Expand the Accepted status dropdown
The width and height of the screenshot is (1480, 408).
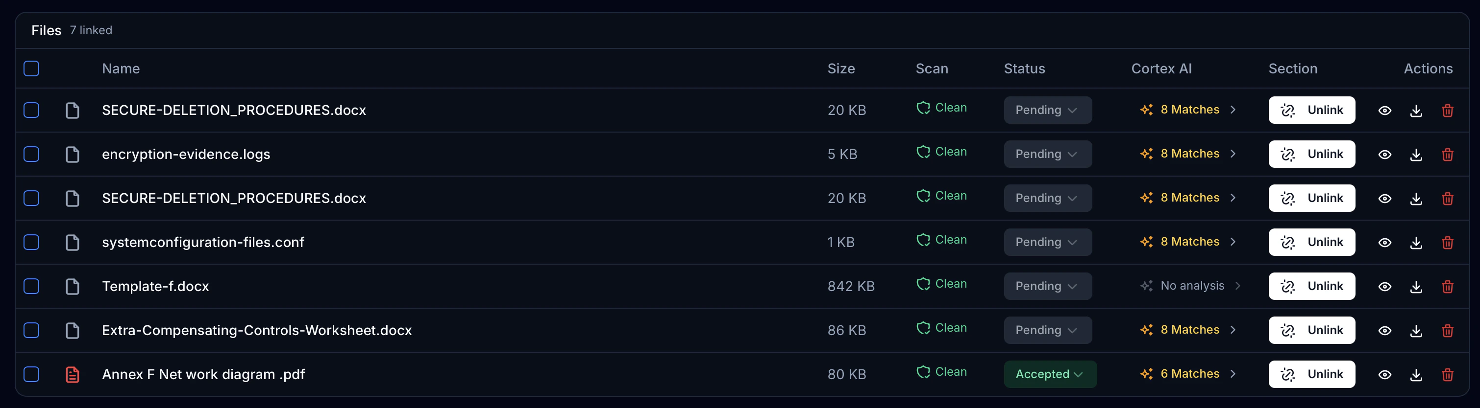point(1050,374)
